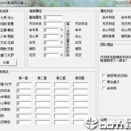Image resolution: width=131 pixels, height=131 pixels.
Task: Focus the 基础属性 input field
Action: pyautogui.click(x=53, y=17)
